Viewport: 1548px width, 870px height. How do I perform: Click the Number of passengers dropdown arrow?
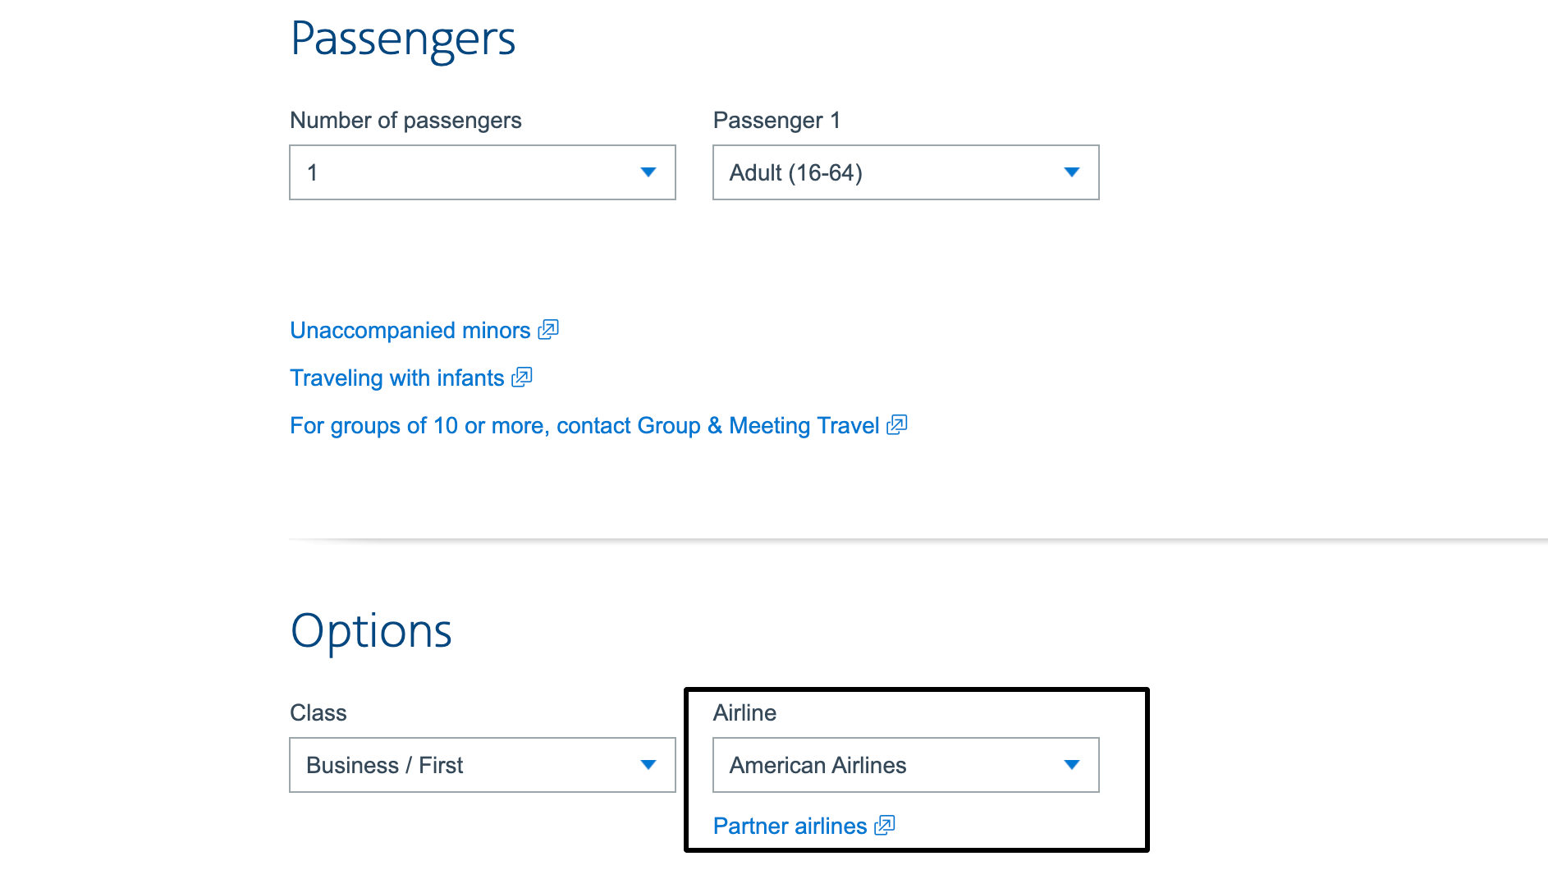click(648, 172)
